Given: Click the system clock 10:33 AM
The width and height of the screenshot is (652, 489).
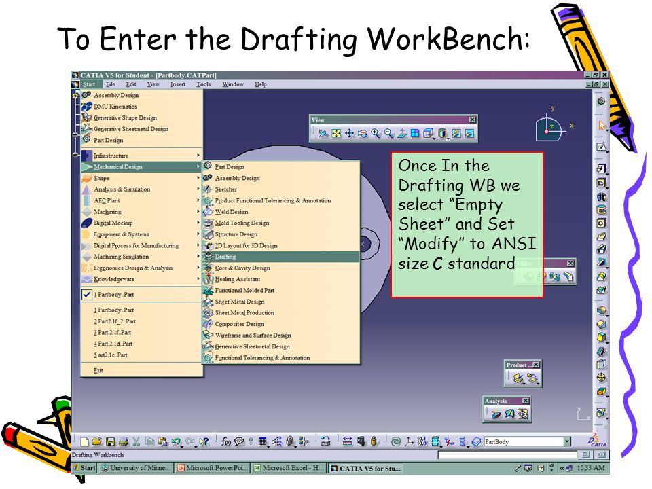Looking at the screenshot, I should (590, 468).
